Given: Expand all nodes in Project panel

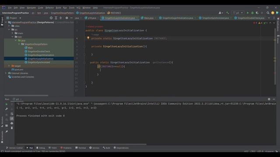Looking at the screenshot, I should (x=56, y=18).
